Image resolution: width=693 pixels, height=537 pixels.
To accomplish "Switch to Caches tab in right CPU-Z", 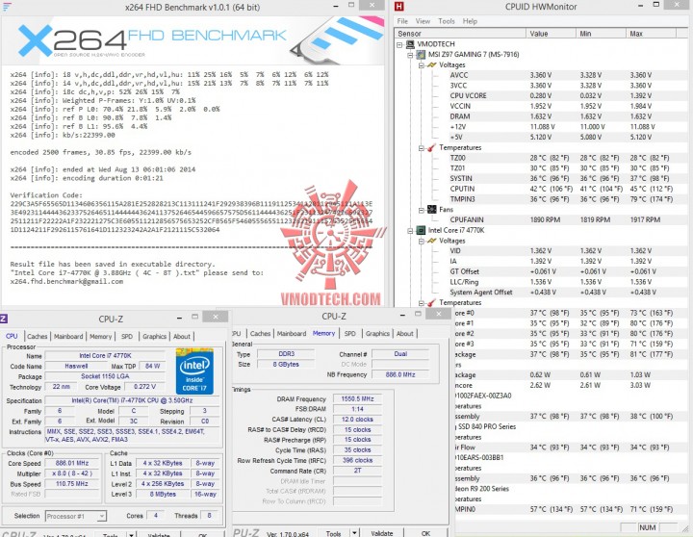I will click(260, 334).
